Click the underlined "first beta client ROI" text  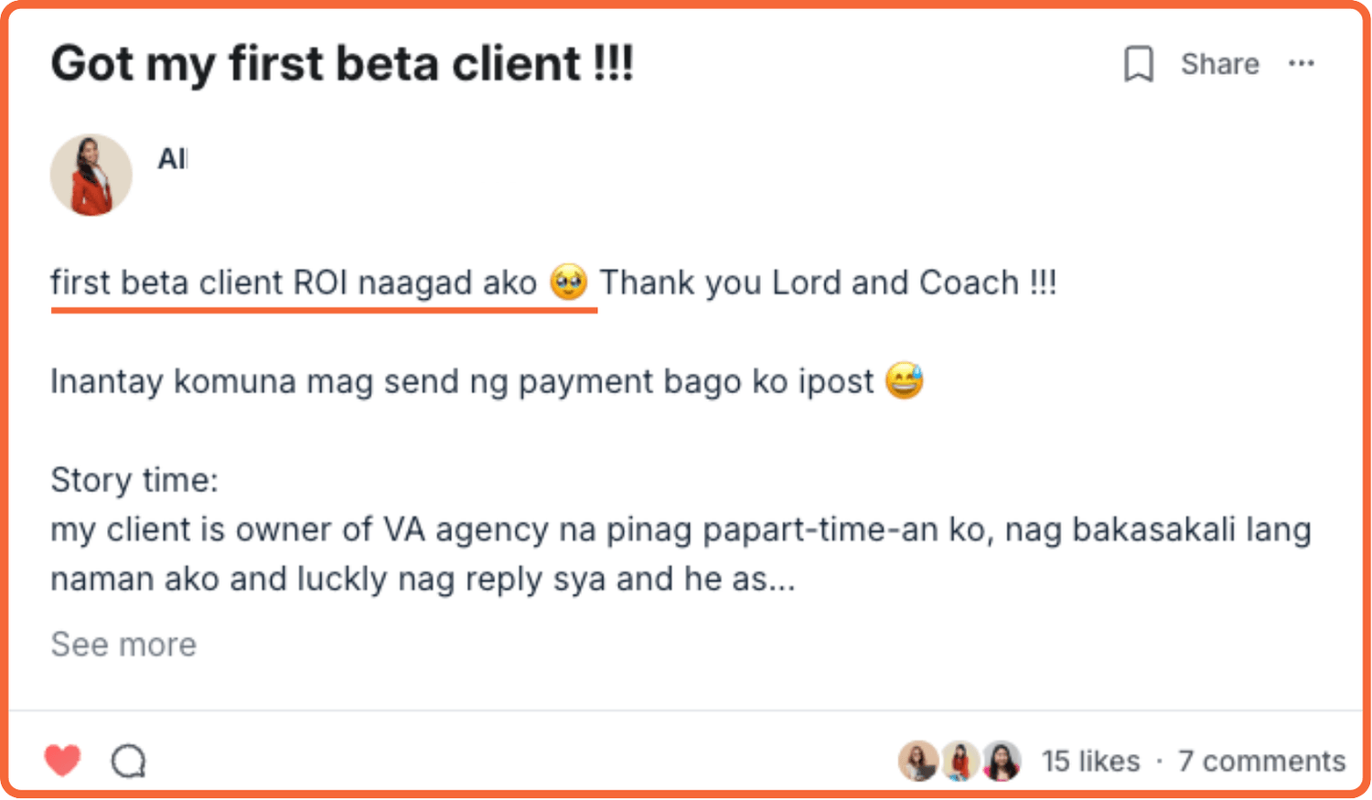pyautogui.click(x=199, y=283)
